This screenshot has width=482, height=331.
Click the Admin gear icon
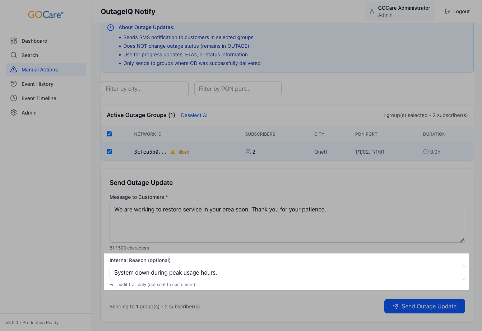14,112
